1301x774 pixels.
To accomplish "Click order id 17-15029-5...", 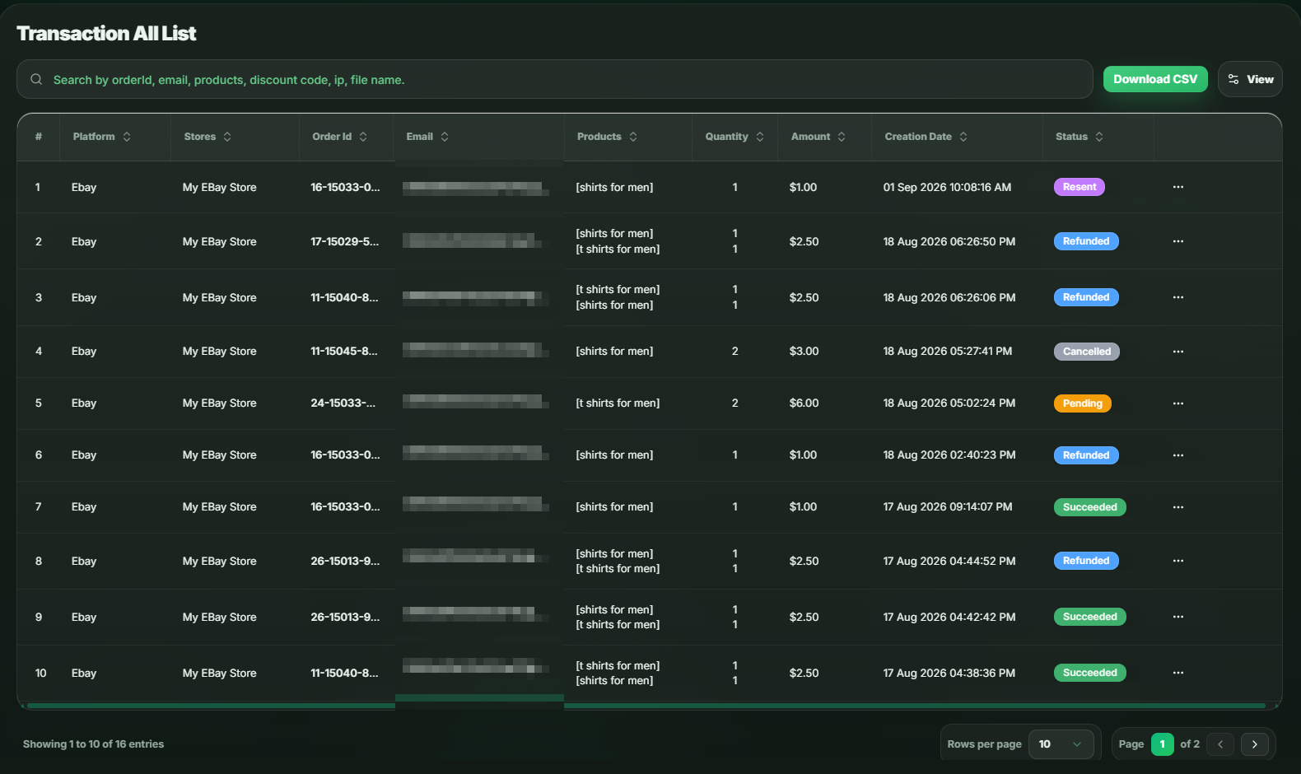I will click(345, 241).
